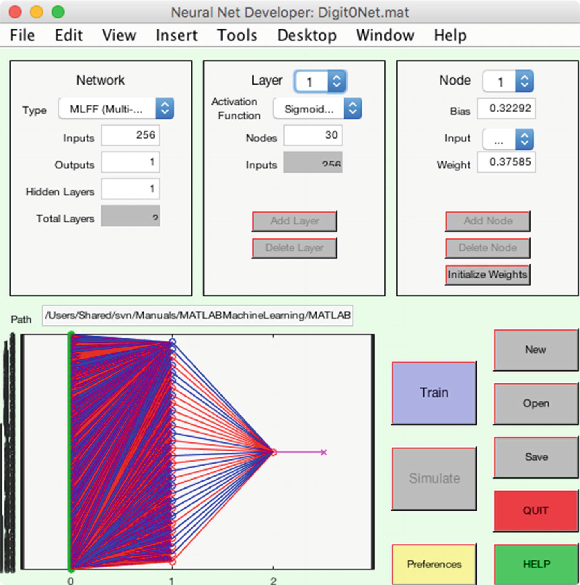
Task: Quit the Neural Net Developer
Action: click(535, 510)
